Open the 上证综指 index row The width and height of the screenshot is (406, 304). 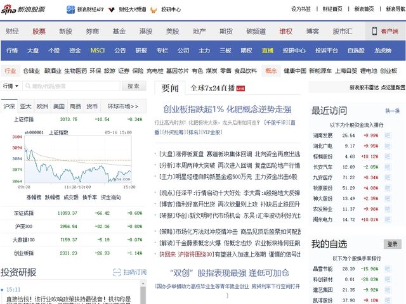point(74,120)
